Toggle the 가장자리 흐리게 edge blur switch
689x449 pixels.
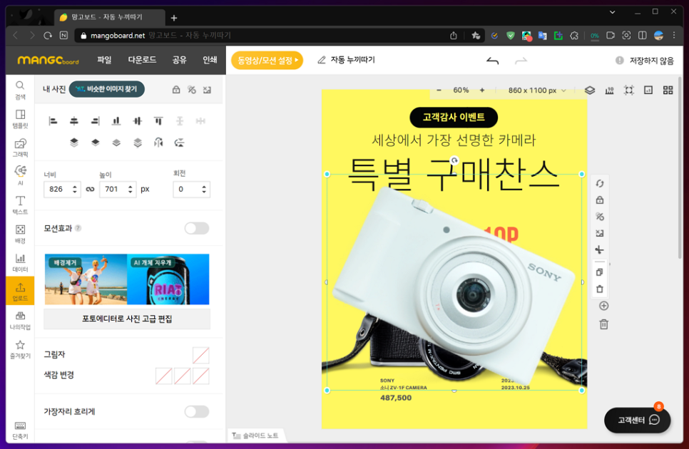196,412
